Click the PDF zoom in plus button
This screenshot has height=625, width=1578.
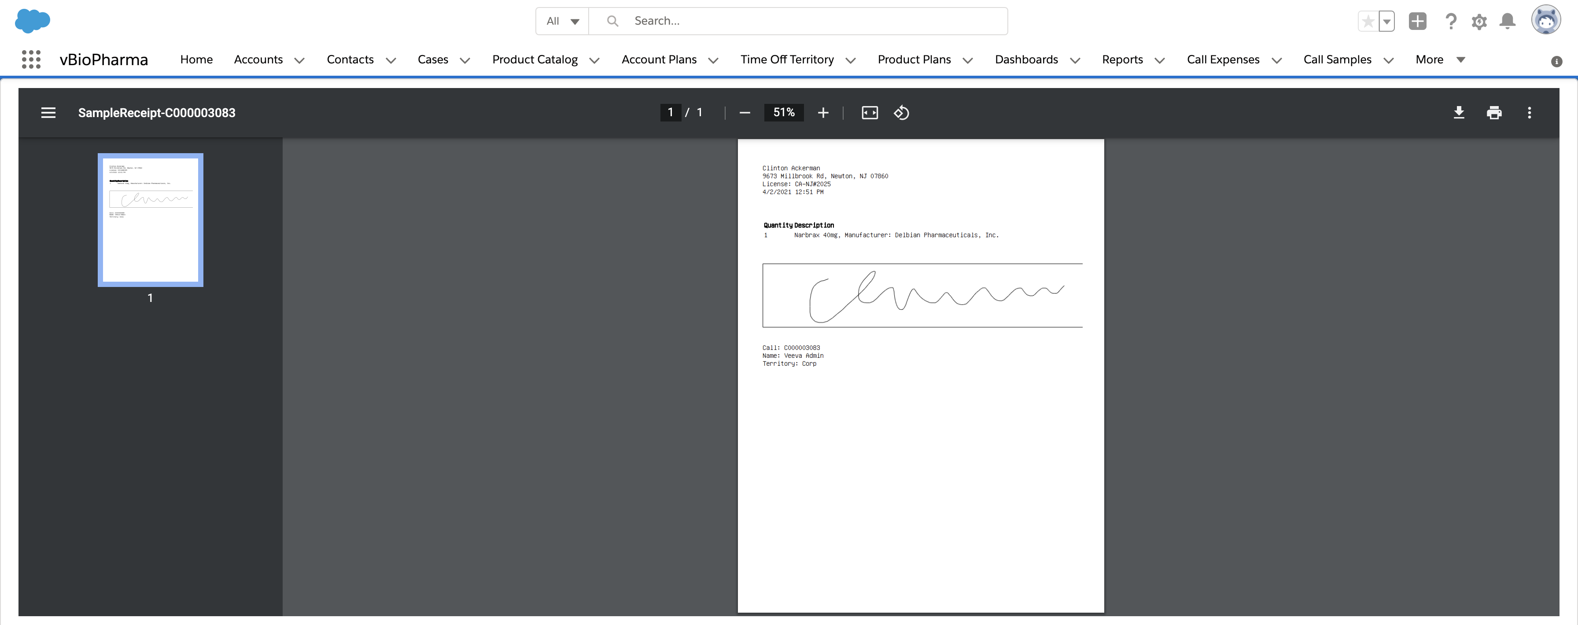coord(823,113)
